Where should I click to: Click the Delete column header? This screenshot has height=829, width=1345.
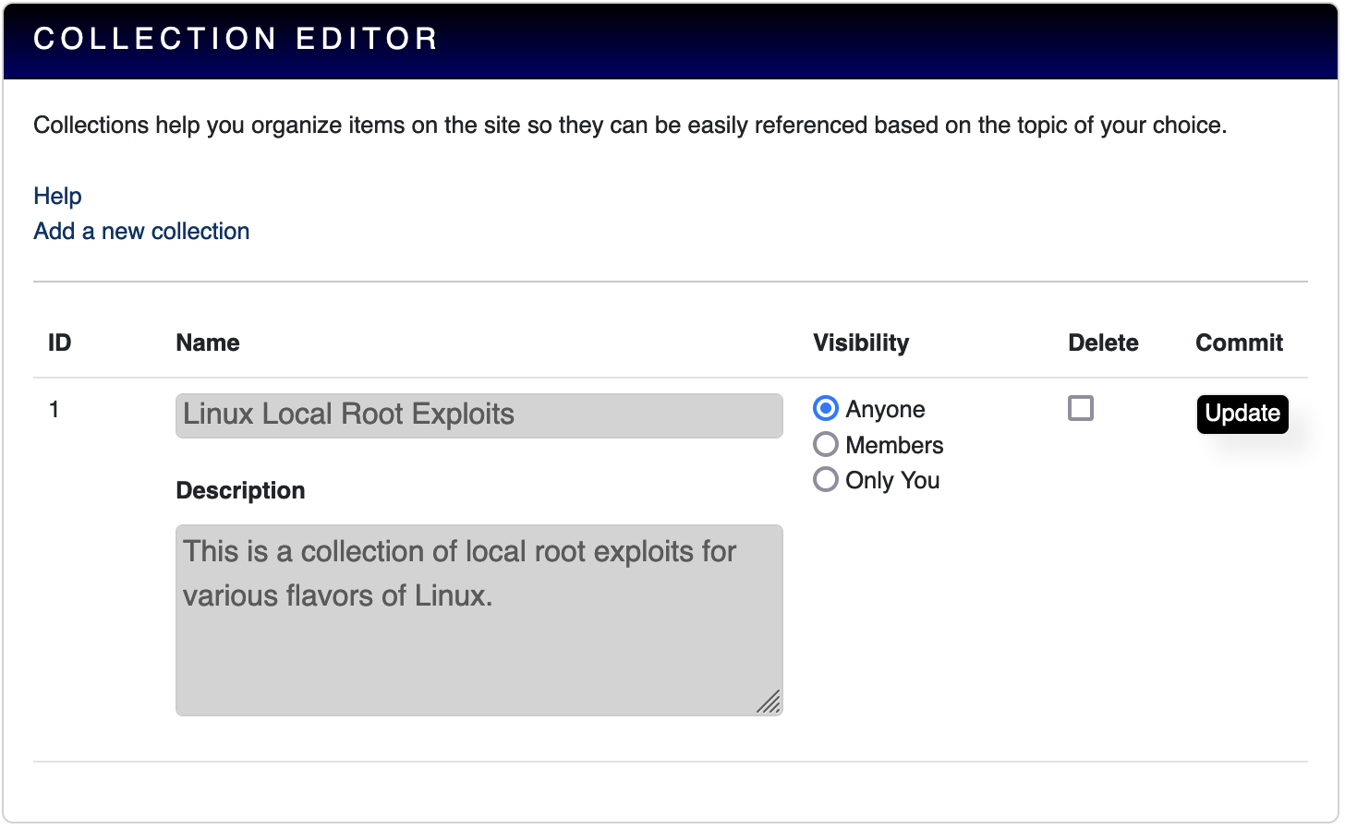(x=1103, y=342)
